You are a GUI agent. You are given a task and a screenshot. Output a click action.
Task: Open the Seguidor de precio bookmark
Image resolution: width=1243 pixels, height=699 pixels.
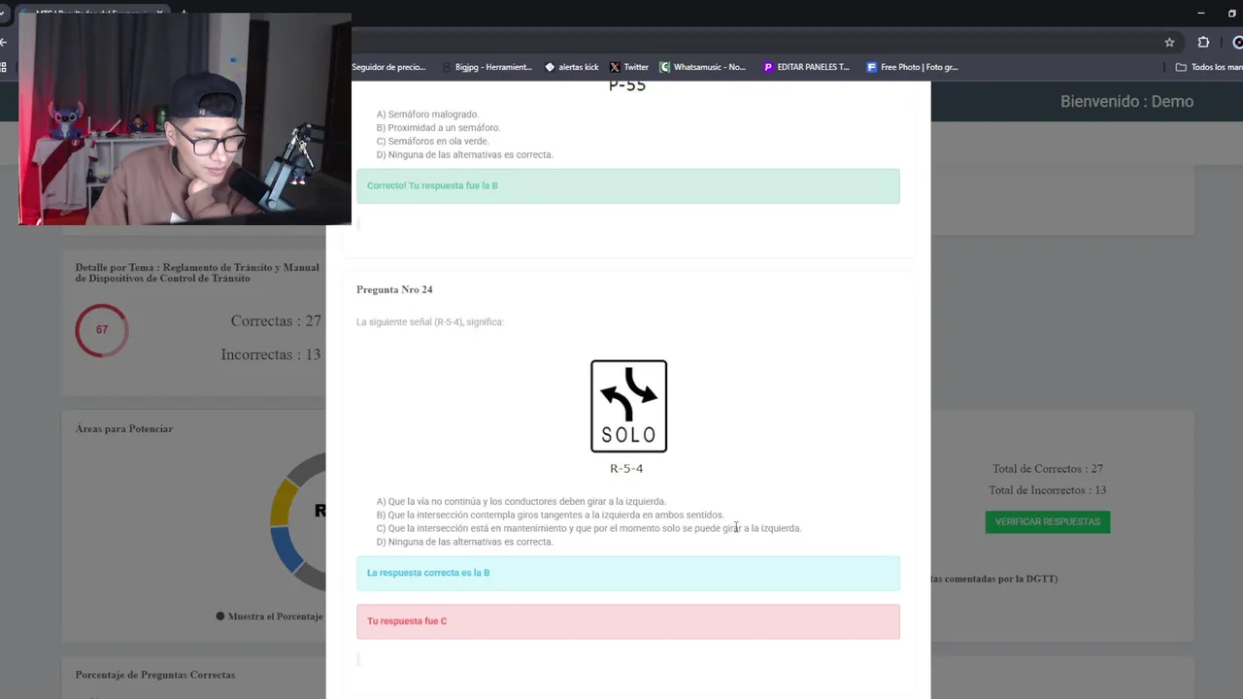coord(388,67)
